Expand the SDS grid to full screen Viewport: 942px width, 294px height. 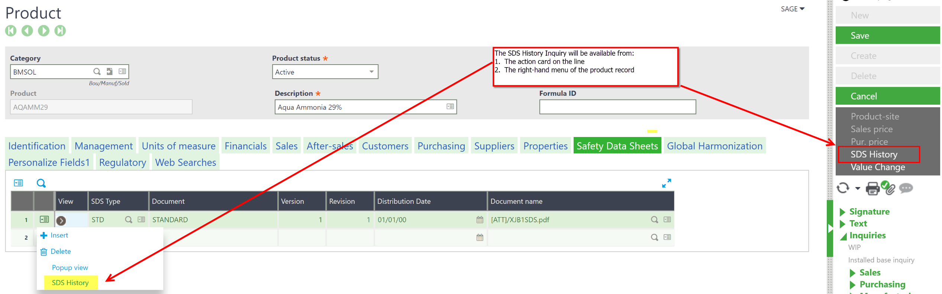[666, 183]
